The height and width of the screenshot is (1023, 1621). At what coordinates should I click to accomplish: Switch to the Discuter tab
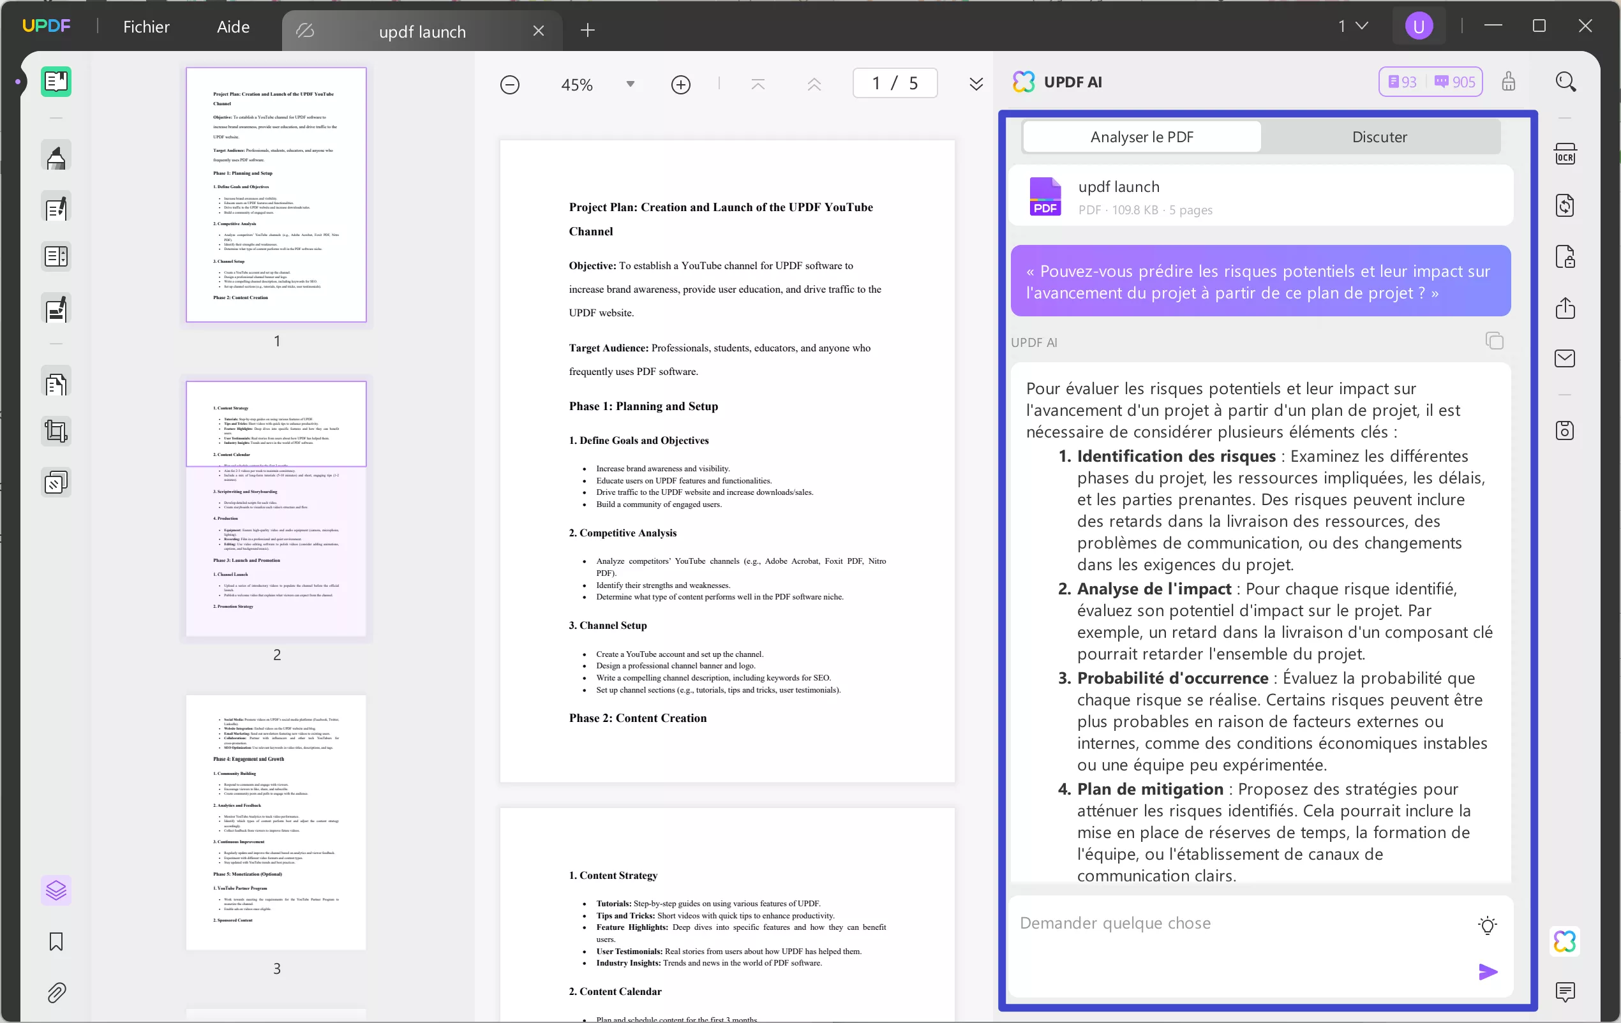[1379, 137]
